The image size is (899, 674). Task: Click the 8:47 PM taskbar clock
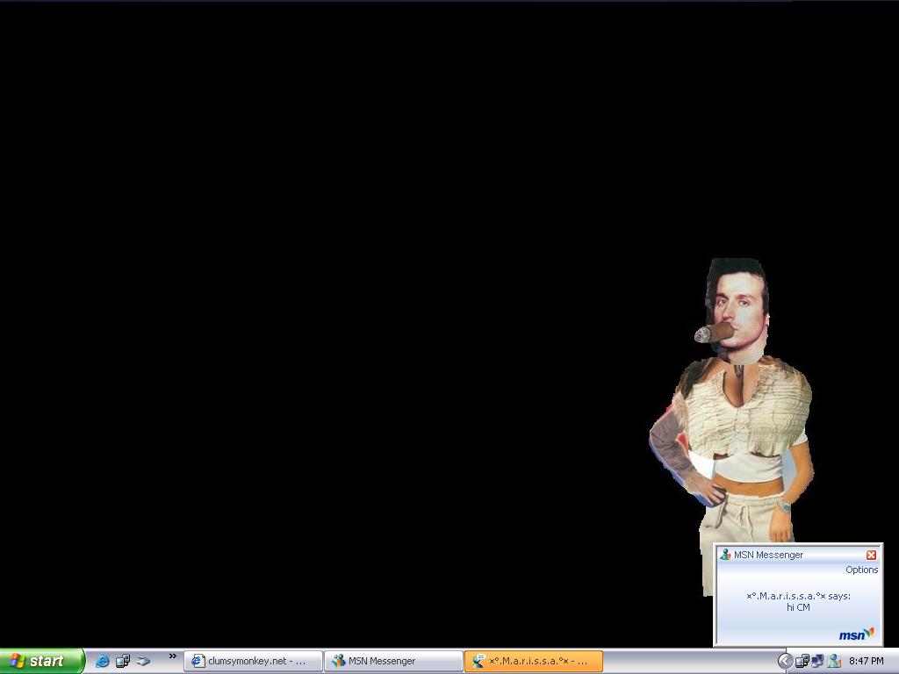[x=867, y=661]
